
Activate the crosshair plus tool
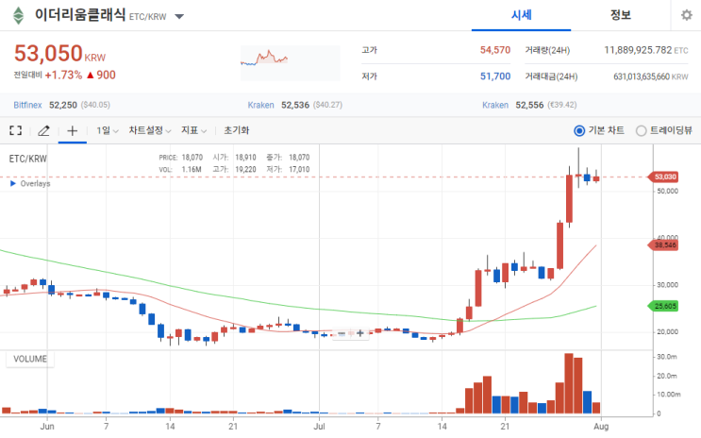(73, 130)
